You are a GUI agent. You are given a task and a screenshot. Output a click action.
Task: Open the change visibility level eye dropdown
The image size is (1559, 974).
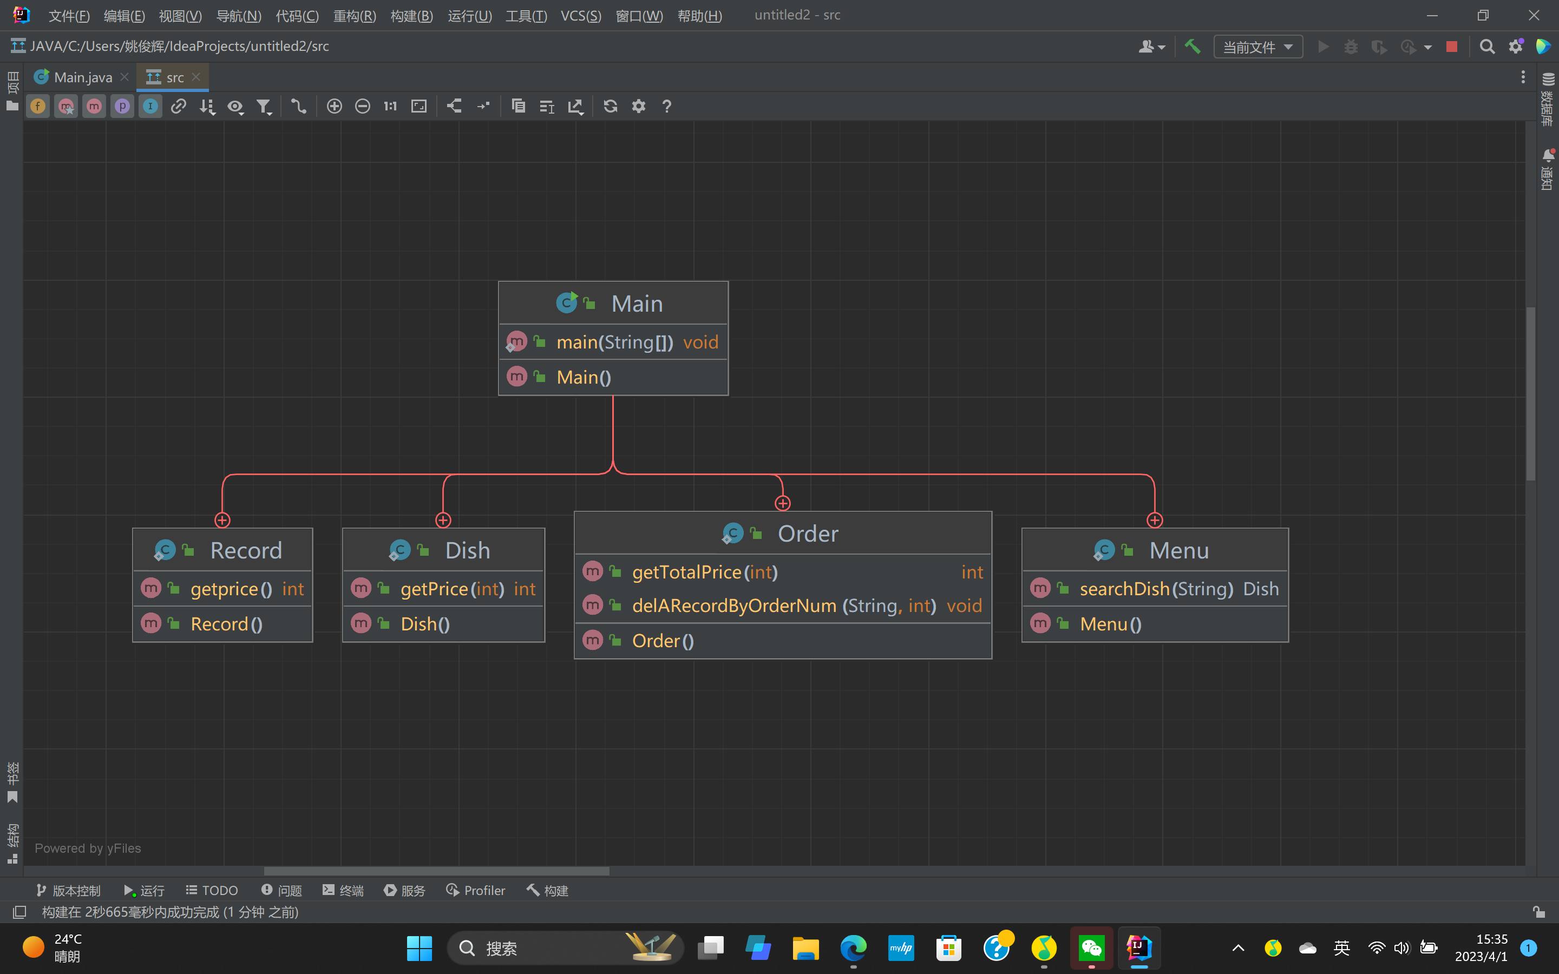(x=236, y=106)
